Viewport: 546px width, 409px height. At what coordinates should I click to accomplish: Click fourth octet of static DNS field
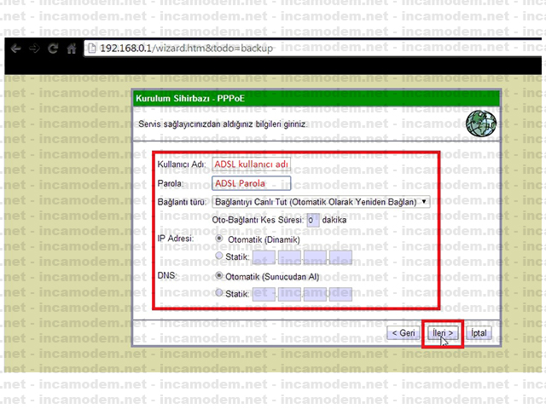tap(340, 294)
